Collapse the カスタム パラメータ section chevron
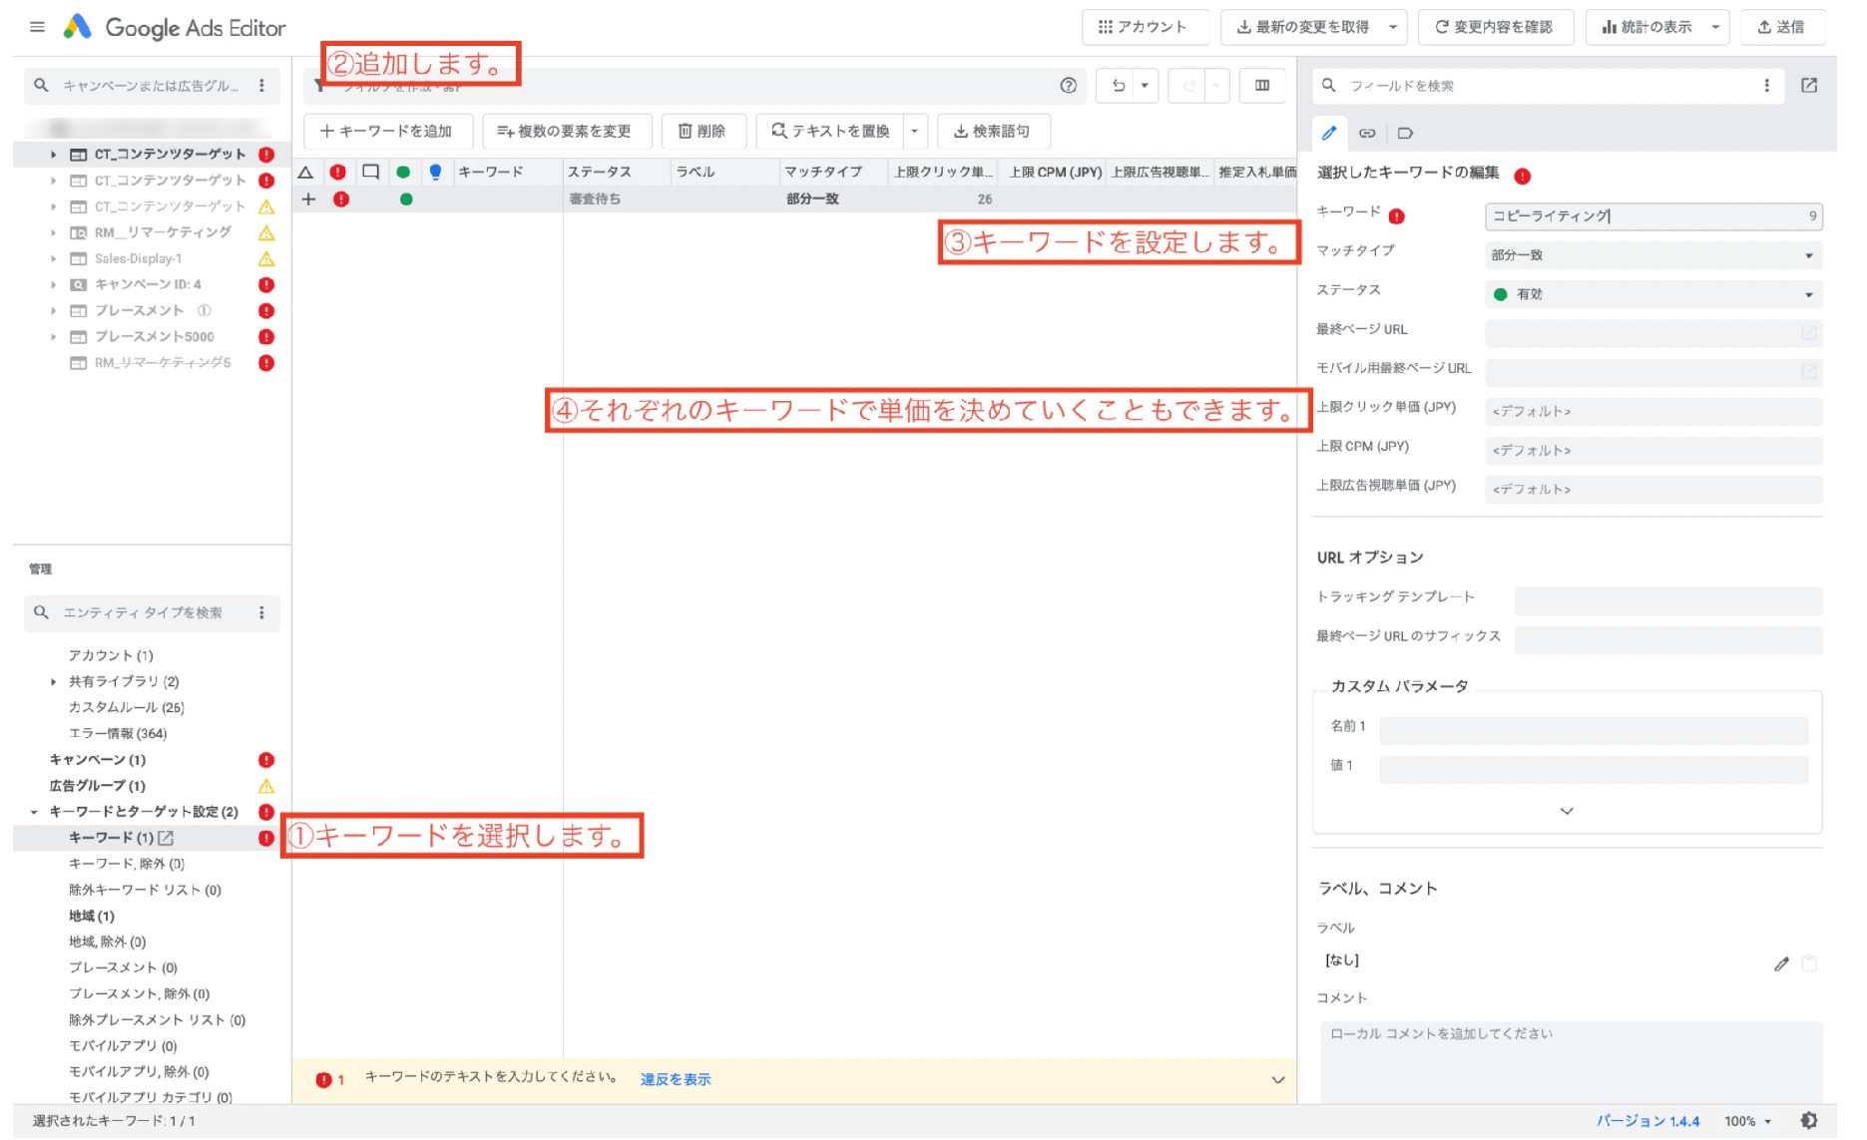The width and height of the screenshot is (1867, 1140). click(x=1567, y=810)
